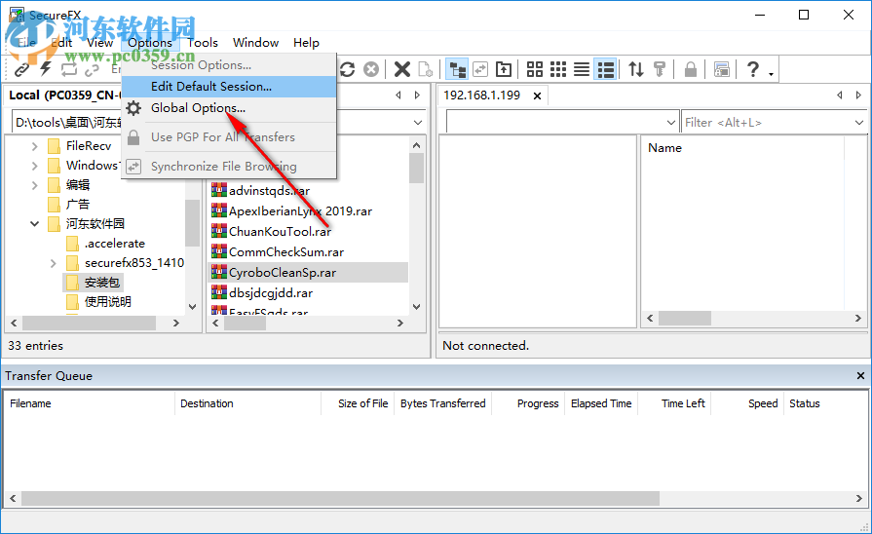Open the Edit menu
Viewport: 872px width, 534px height.
61,43
